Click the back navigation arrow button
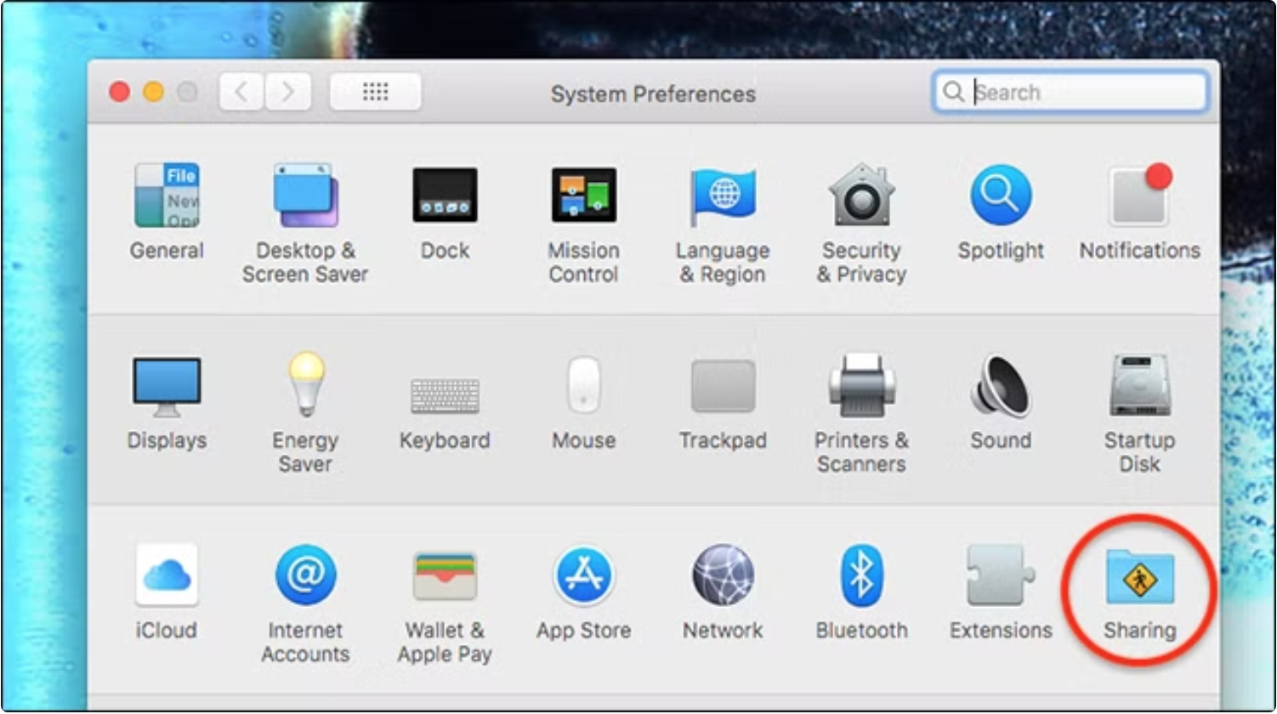Viewport: 1277px width, 714px height. coord(241,92)
